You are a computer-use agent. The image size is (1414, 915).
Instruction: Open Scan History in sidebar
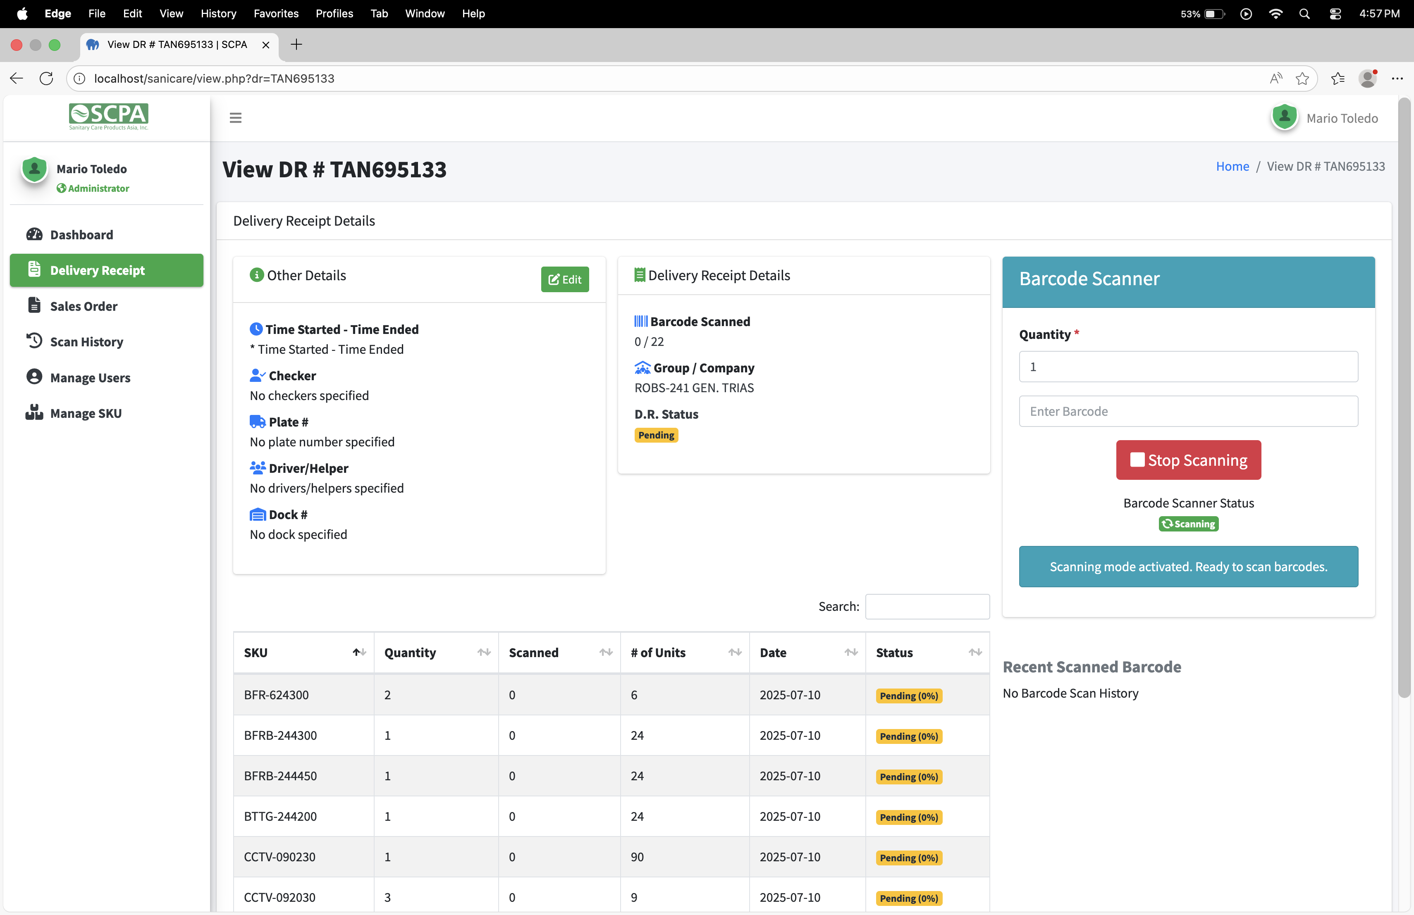86,341
